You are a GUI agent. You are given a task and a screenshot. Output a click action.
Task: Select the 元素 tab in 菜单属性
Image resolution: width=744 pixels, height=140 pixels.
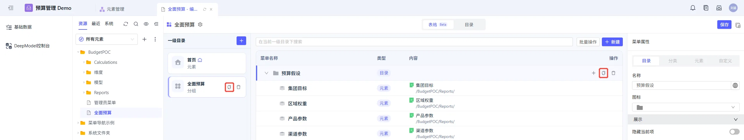click(x=699, y=61)
